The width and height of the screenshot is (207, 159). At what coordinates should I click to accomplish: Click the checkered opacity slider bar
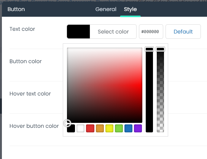click(161, 90)
